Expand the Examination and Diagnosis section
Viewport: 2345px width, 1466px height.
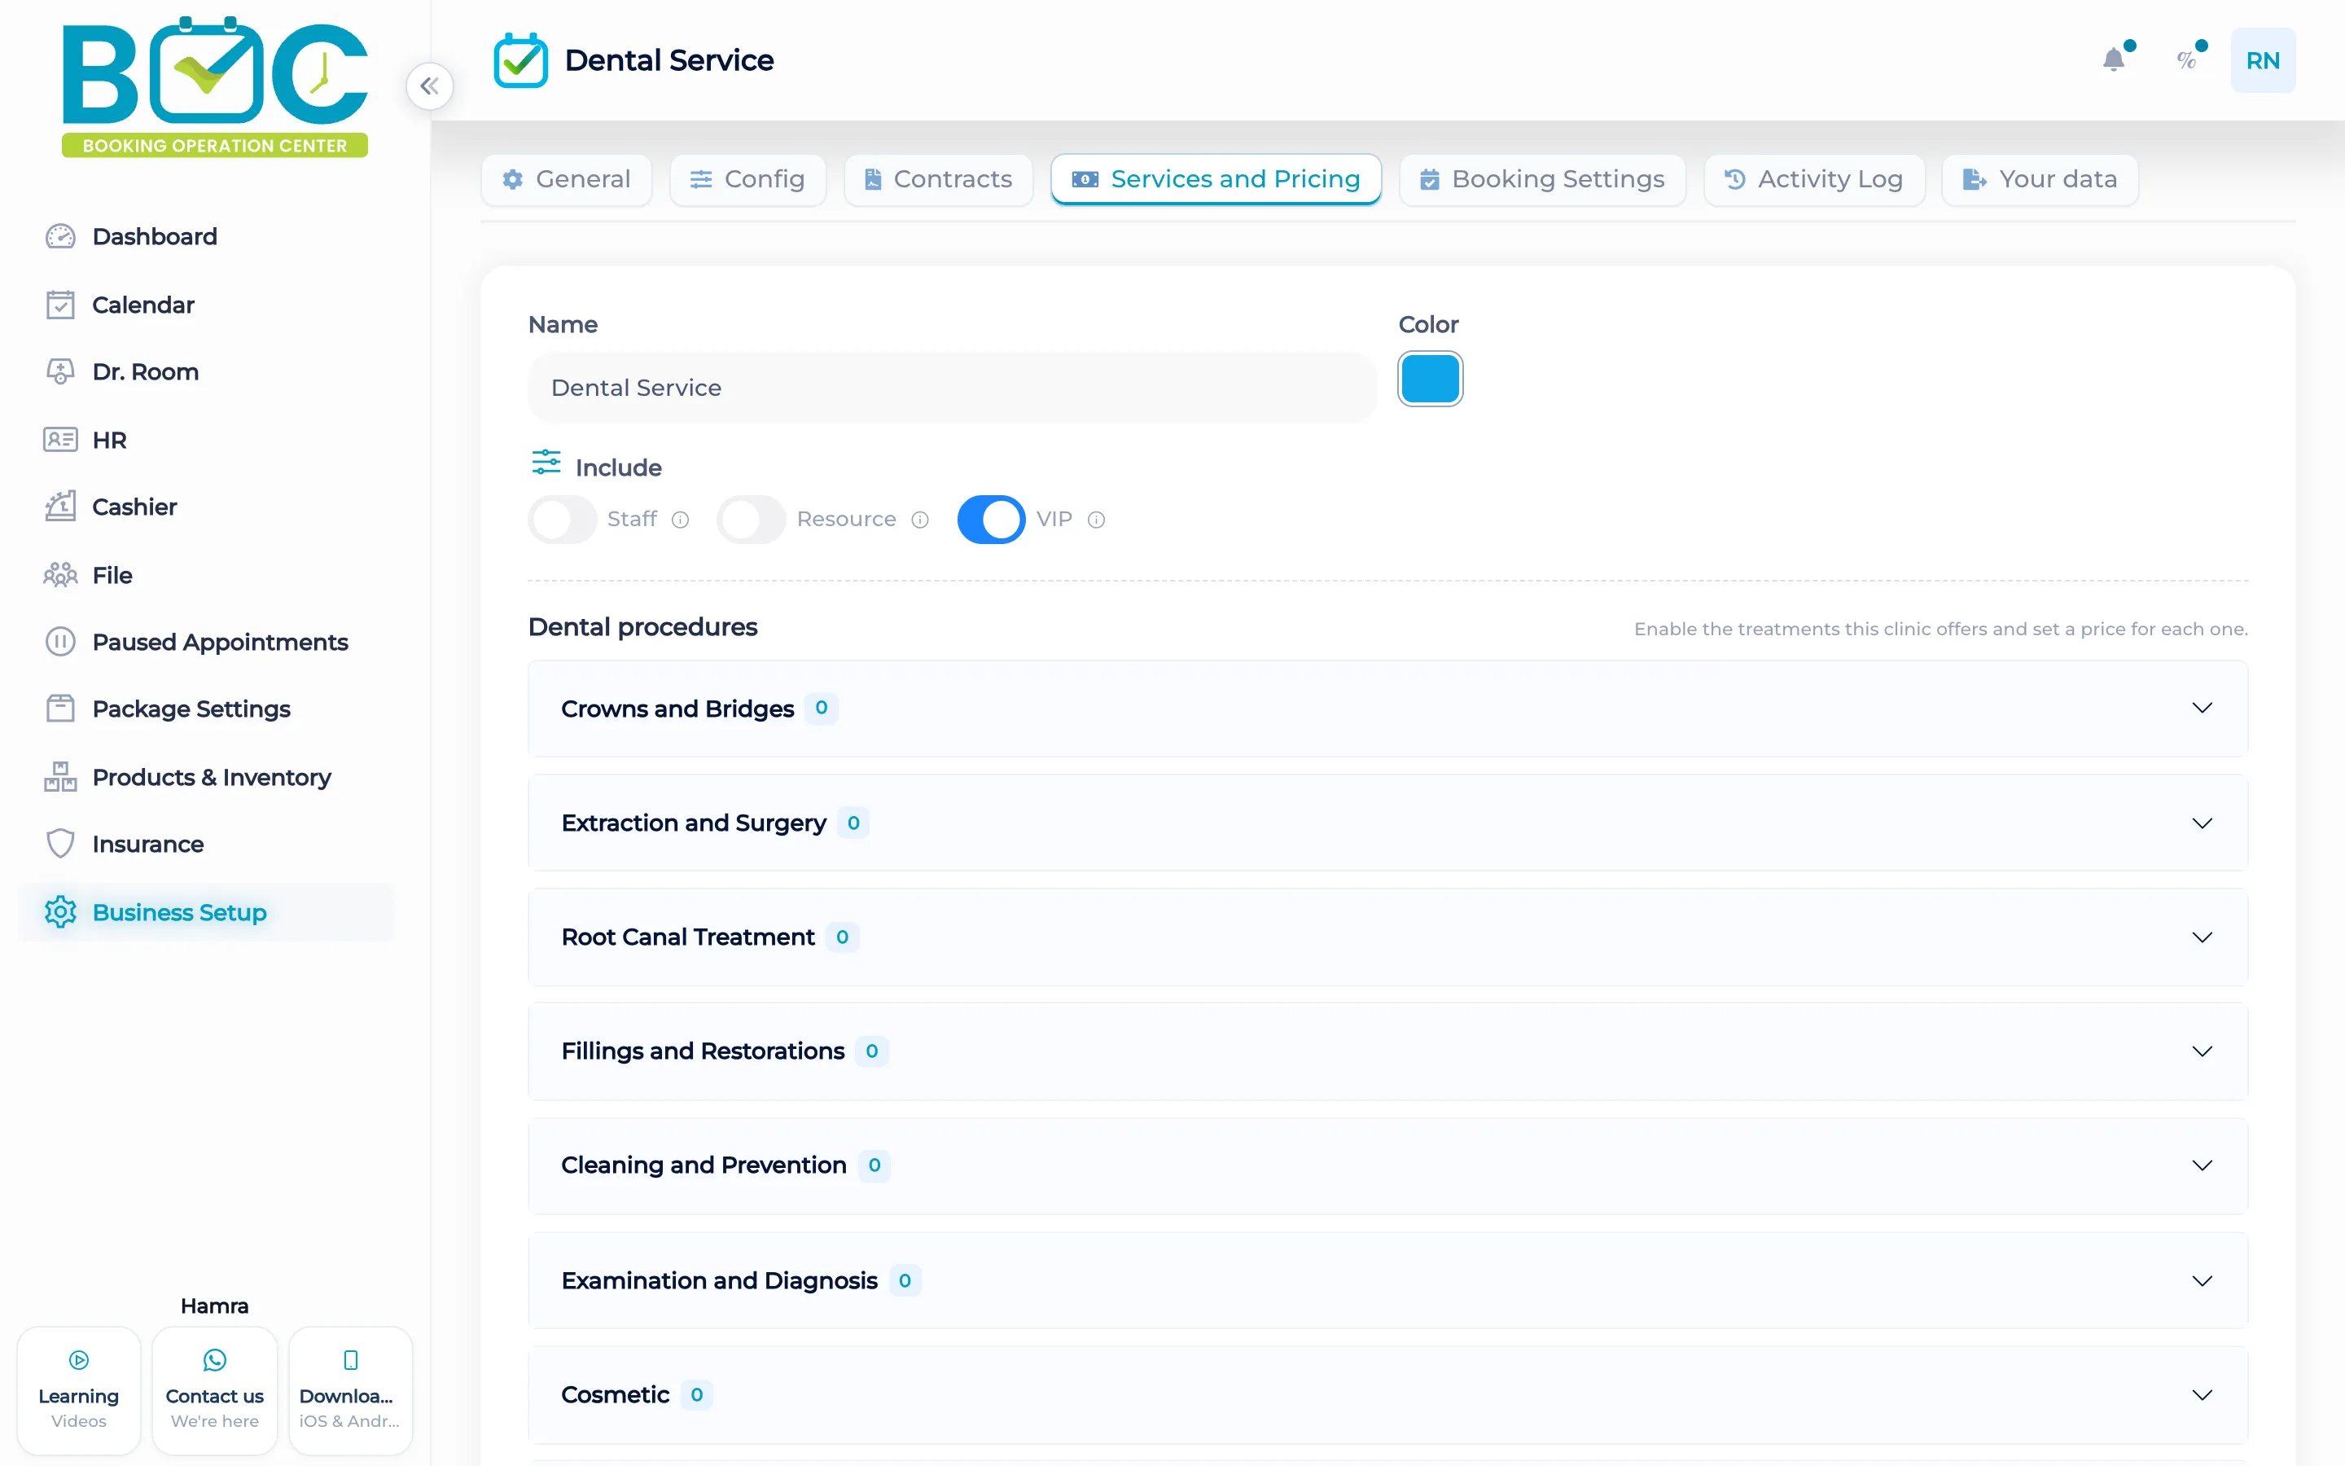click(1387, 1281)
